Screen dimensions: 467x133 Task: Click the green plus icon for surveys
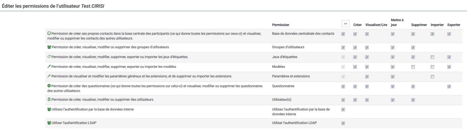tap(49, 86)
